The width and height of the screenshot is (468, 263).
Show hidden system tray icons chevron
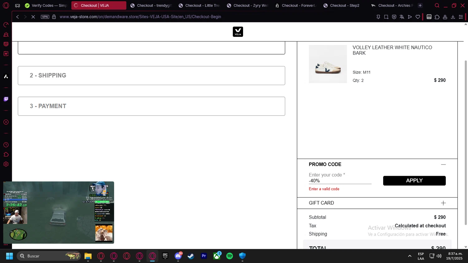[410, 256]
